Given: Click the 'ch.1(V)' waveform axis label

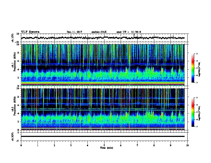Looking at the screenshot, I should [13, 38].
